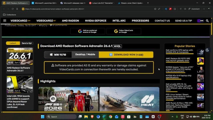Click the green microphone tray icon

(x=177, y=117)
